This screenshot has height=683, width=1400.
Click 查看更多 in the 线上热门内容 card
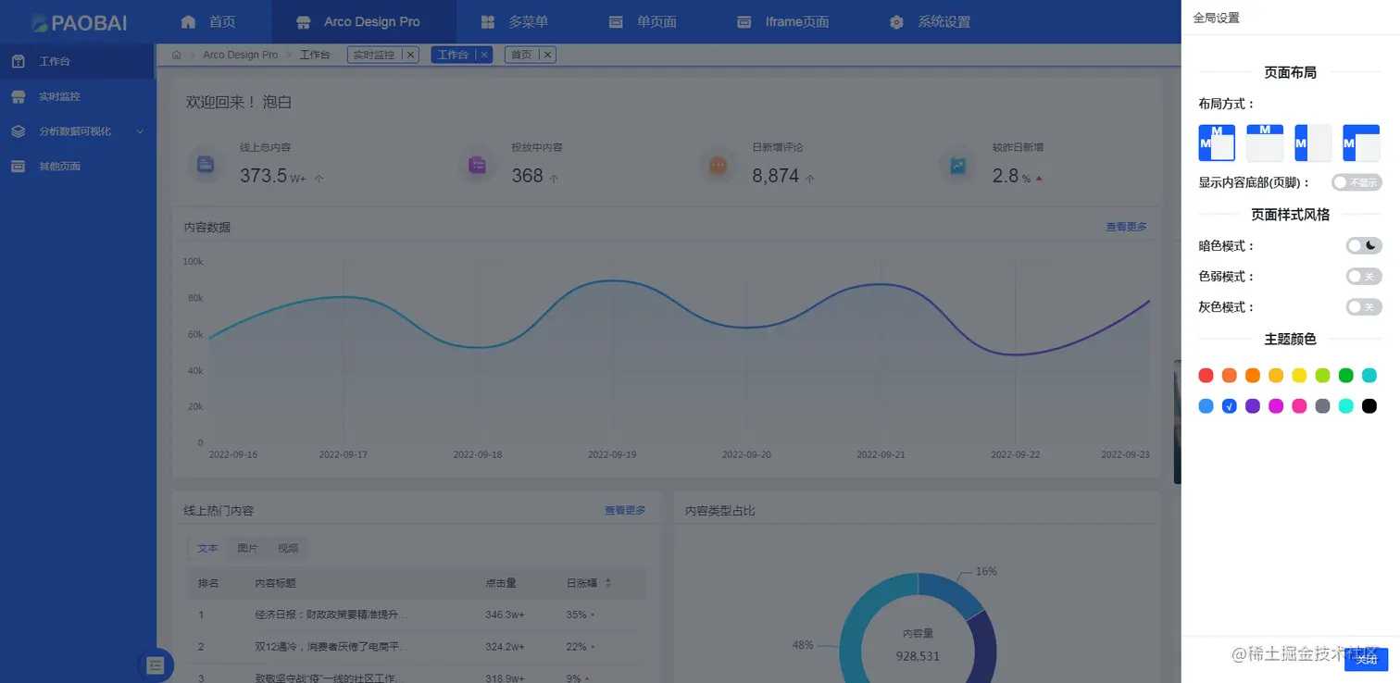click(x=625, y=510)
